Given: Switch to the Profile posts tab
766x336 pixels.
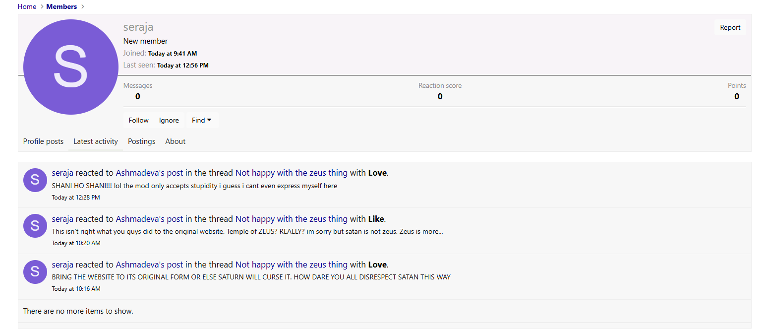Looking at the screenshot, I should (43, 141).
